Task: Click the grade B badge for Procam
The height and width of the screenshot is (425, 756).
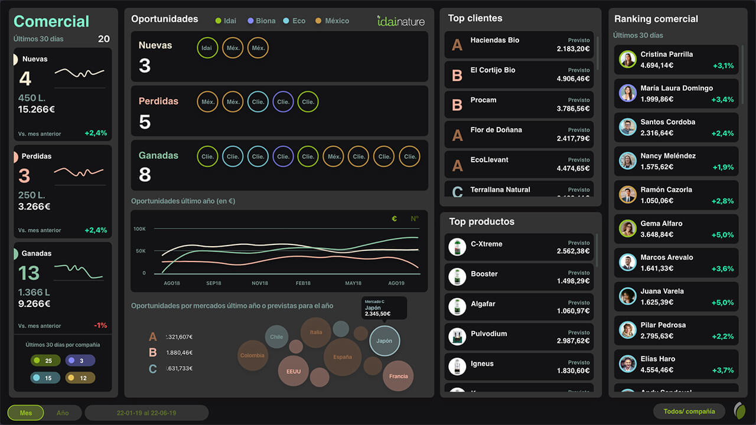Action: coord(457,105)
